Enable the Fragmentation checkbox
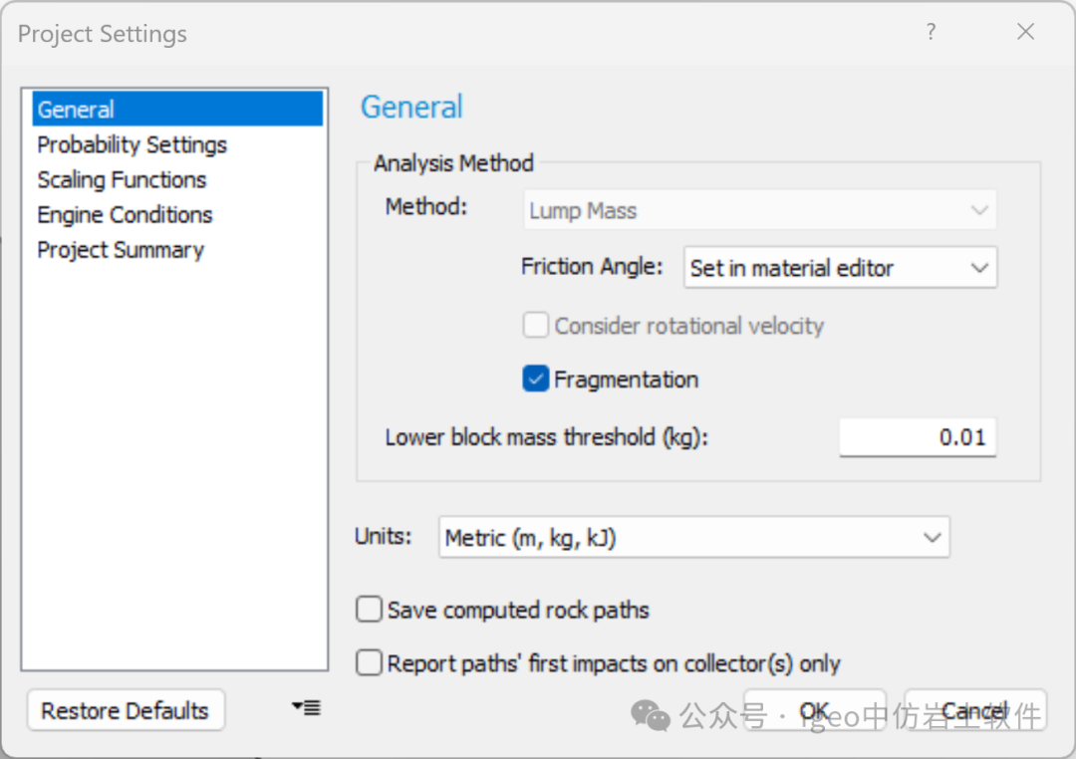 tap(536, 379)
